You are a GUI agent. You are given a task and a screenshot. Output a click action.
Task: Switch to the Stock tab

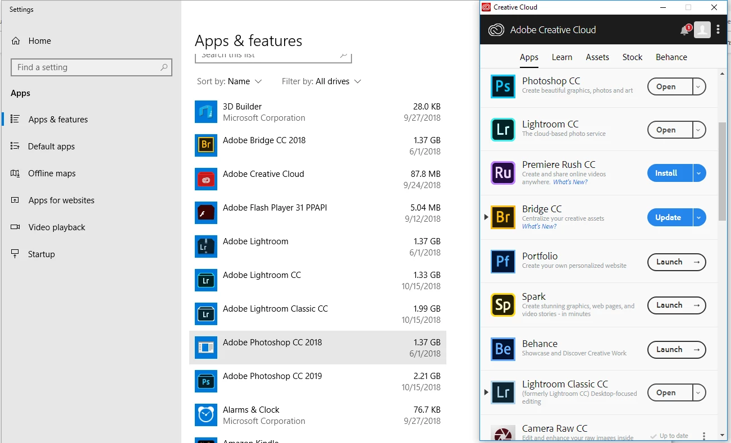[632, 57]
